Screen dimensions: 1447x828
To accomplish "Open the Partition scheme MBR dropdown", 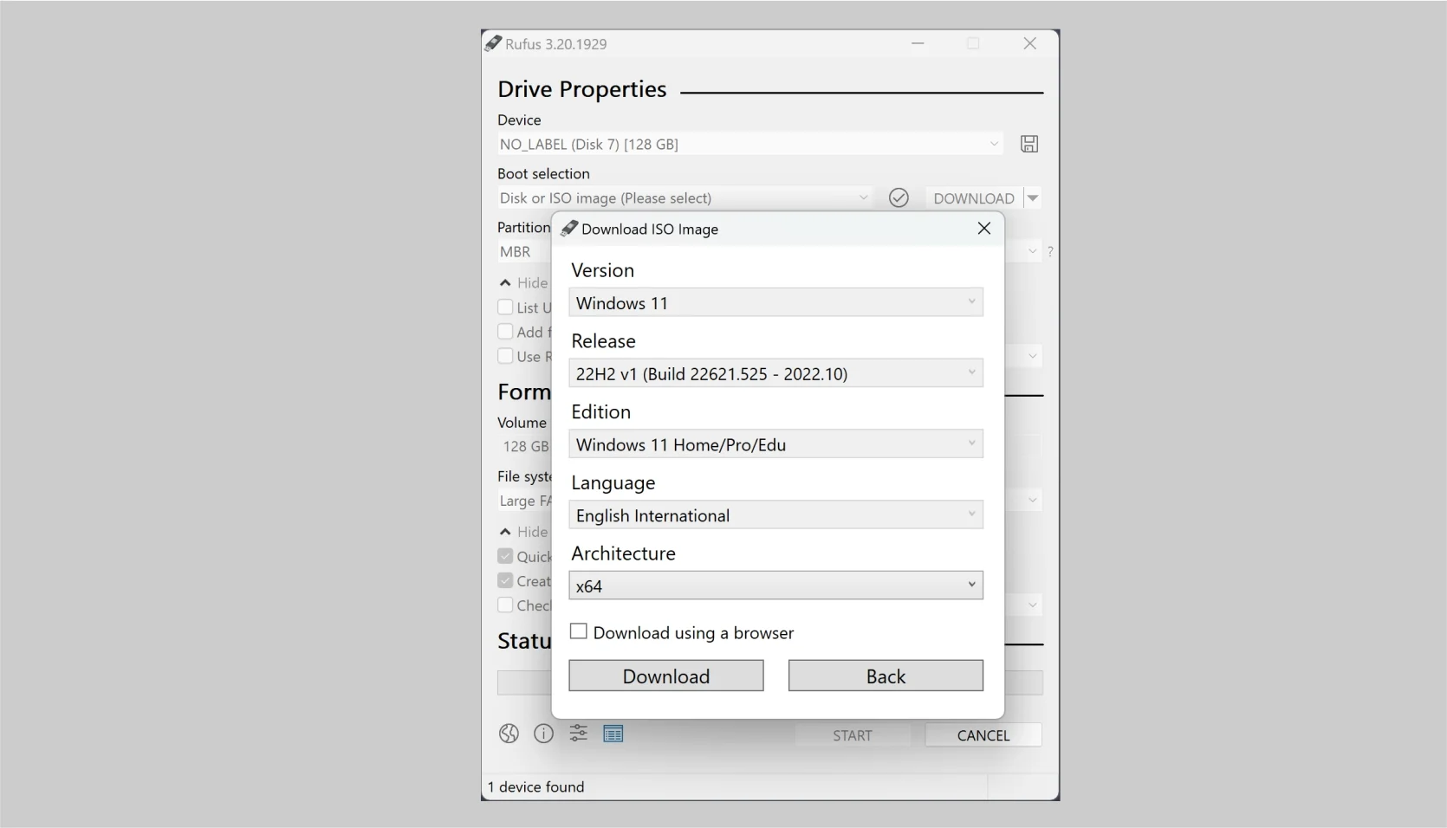I will (x=524, y=252).
